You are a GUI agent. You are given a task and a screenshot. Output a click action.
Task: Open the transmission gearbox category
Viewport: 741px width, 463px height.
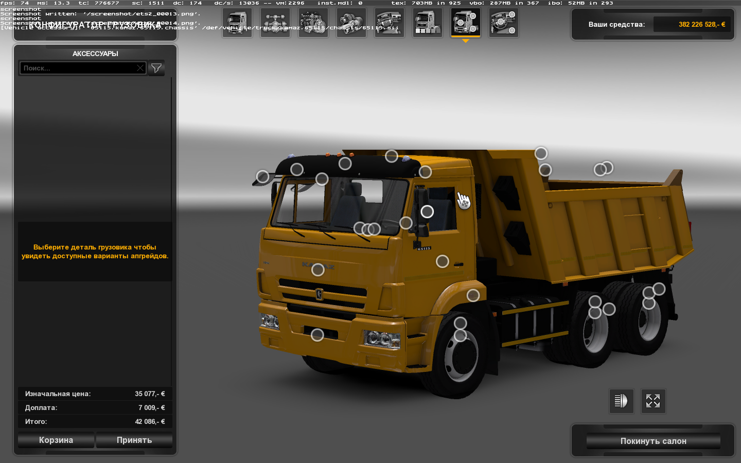pos(351,23)
